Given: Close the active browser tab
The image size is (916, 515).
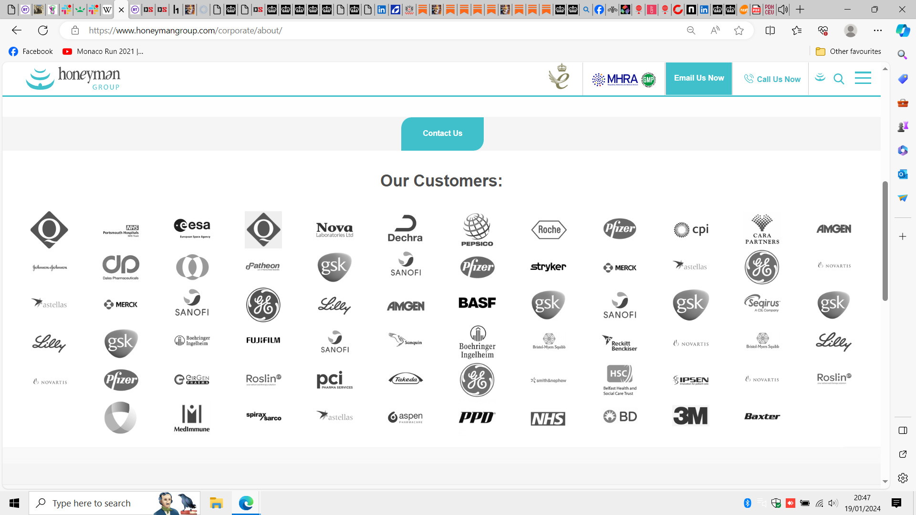Looking at the screenshot, I should [x=121, y=10].
